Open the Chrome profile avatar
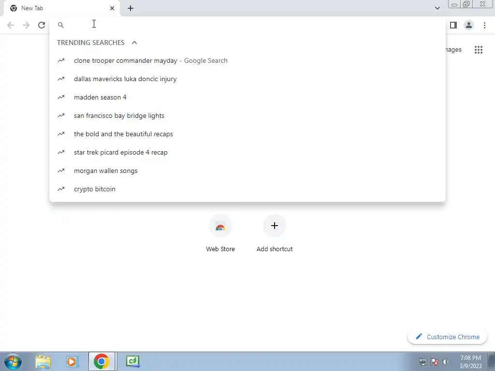The image size is (495, 371). click(469, 25)
